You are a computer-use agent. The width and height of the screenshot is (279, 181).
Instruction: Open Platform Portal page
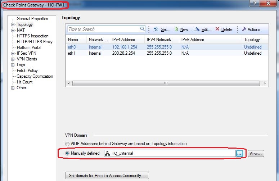[29, 47]
